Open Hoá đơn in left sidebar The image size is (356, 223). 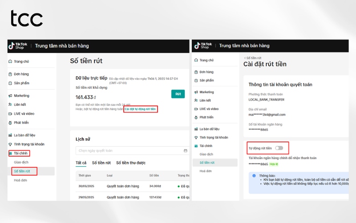pos(20,180)
